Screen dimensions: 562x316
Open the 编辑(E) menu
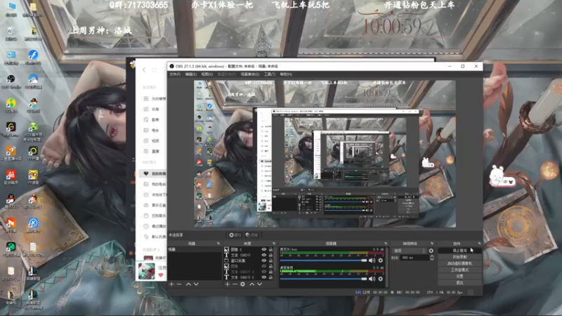pos(190,74)
